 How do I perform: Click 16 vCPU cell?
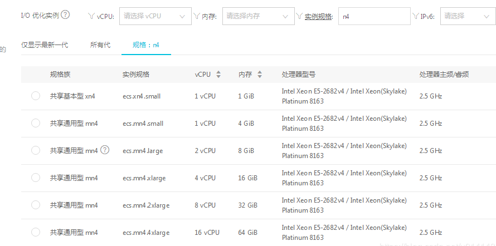(x=207, y=233)
